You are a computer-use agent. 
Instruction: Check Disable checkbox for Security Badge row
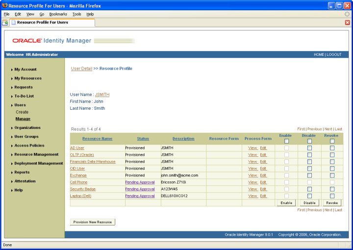click(x=309, y=189)
